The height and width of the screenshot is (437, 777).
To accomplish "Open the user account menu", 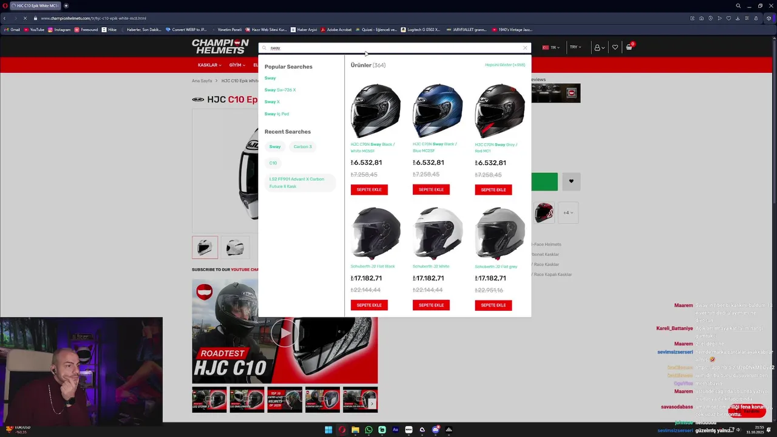I will pyautogui.click(x=599, y=47).
